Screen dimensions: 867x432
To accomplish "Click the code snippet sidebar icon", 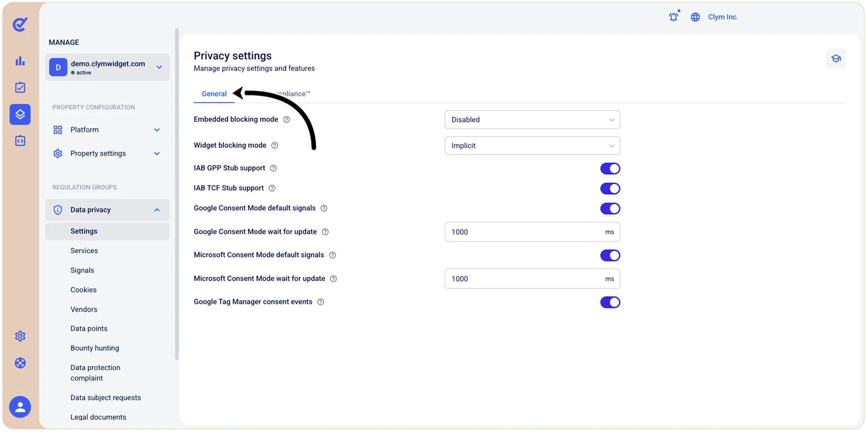I will click(x=20, y=141).
